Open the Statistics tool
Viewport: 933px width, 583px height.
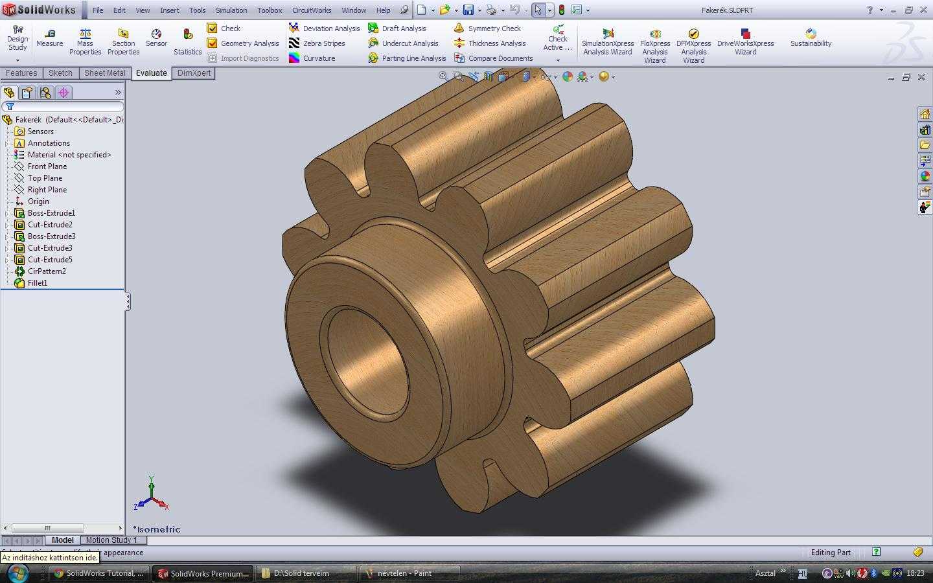click(x=188, y=42)
